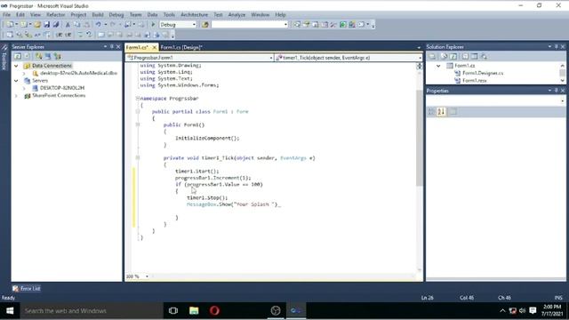Click Connect to Database icon in Server Explorer
569x320 pixels.
pos(38,56)
